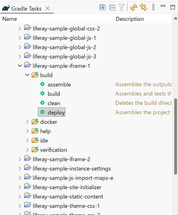Select the assemble task gear icon

point(42,84)
